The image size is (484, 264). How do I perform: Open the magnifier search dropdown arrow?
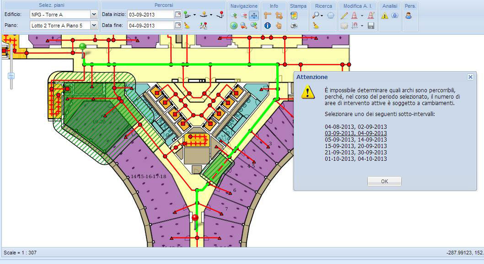322,16
